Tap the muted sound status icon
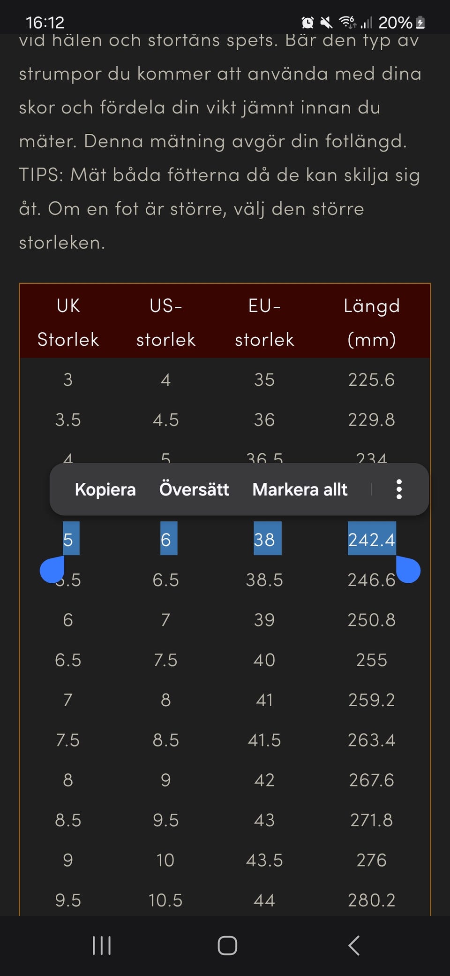The width and height of the screenshot is (450, 976). click(x=326, y=23)
